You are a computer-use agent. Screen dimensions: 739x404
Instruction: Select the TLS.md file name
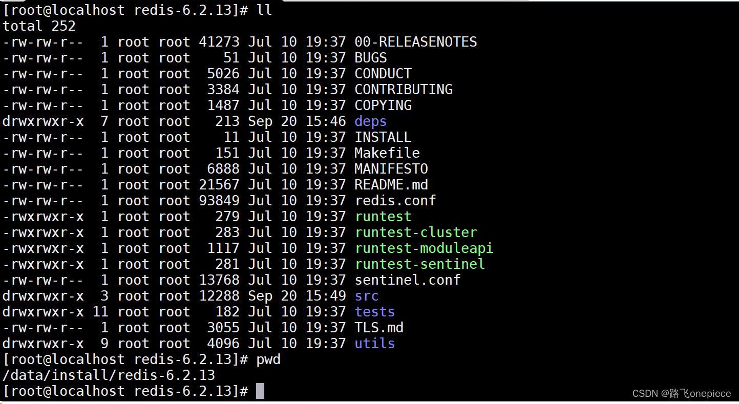point(378,328)
